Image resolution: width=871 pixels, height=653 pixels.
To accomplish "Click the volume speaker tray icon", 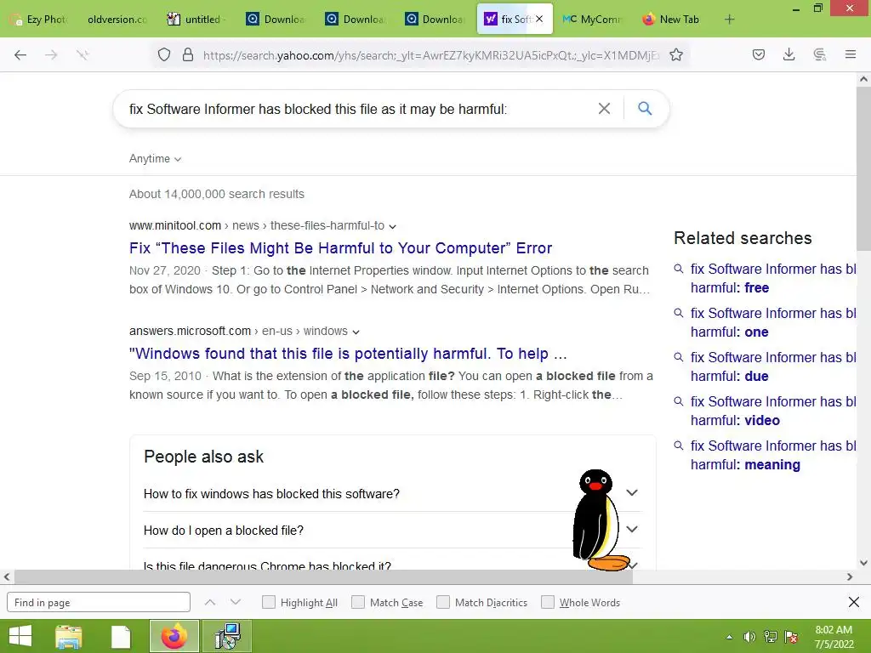I will pyautogui.click(x=749, y=637).
